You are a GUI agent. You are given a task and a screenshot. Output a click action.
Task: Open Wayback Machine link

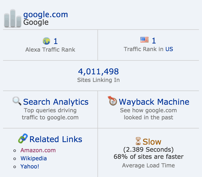[154, 102]
